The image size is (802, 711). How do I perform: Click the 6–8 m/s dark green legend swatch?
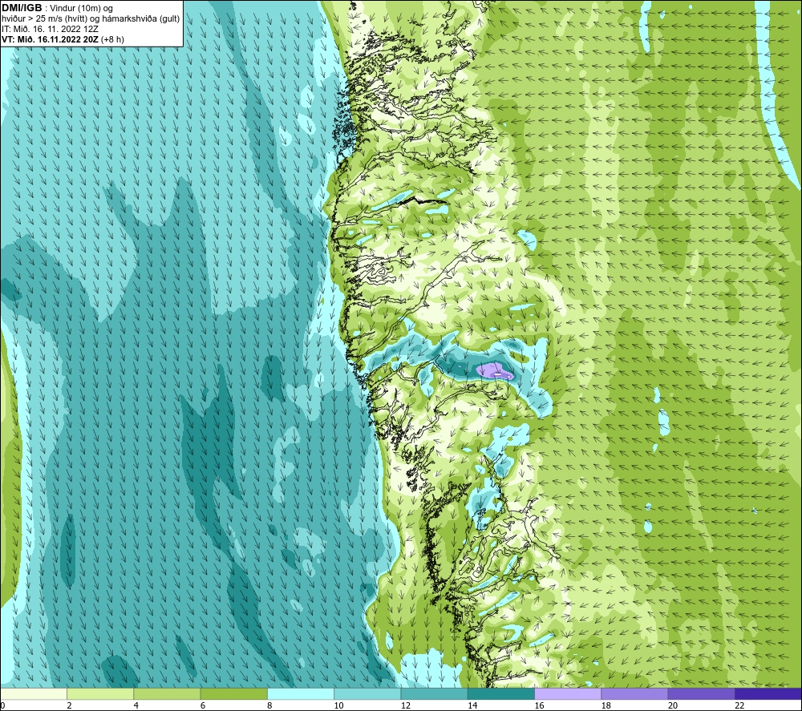point(233,693)
